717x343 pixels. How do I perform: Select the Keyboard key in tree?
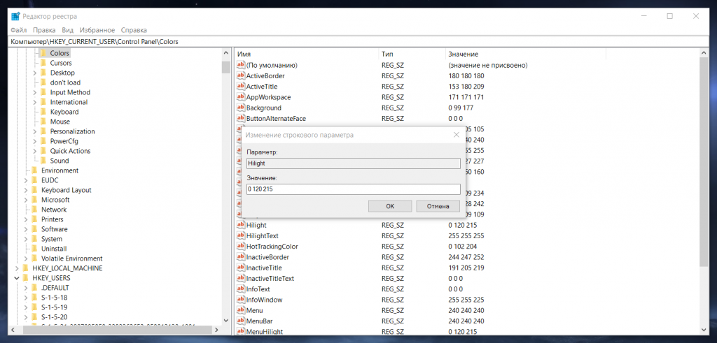tap(64, 112)
